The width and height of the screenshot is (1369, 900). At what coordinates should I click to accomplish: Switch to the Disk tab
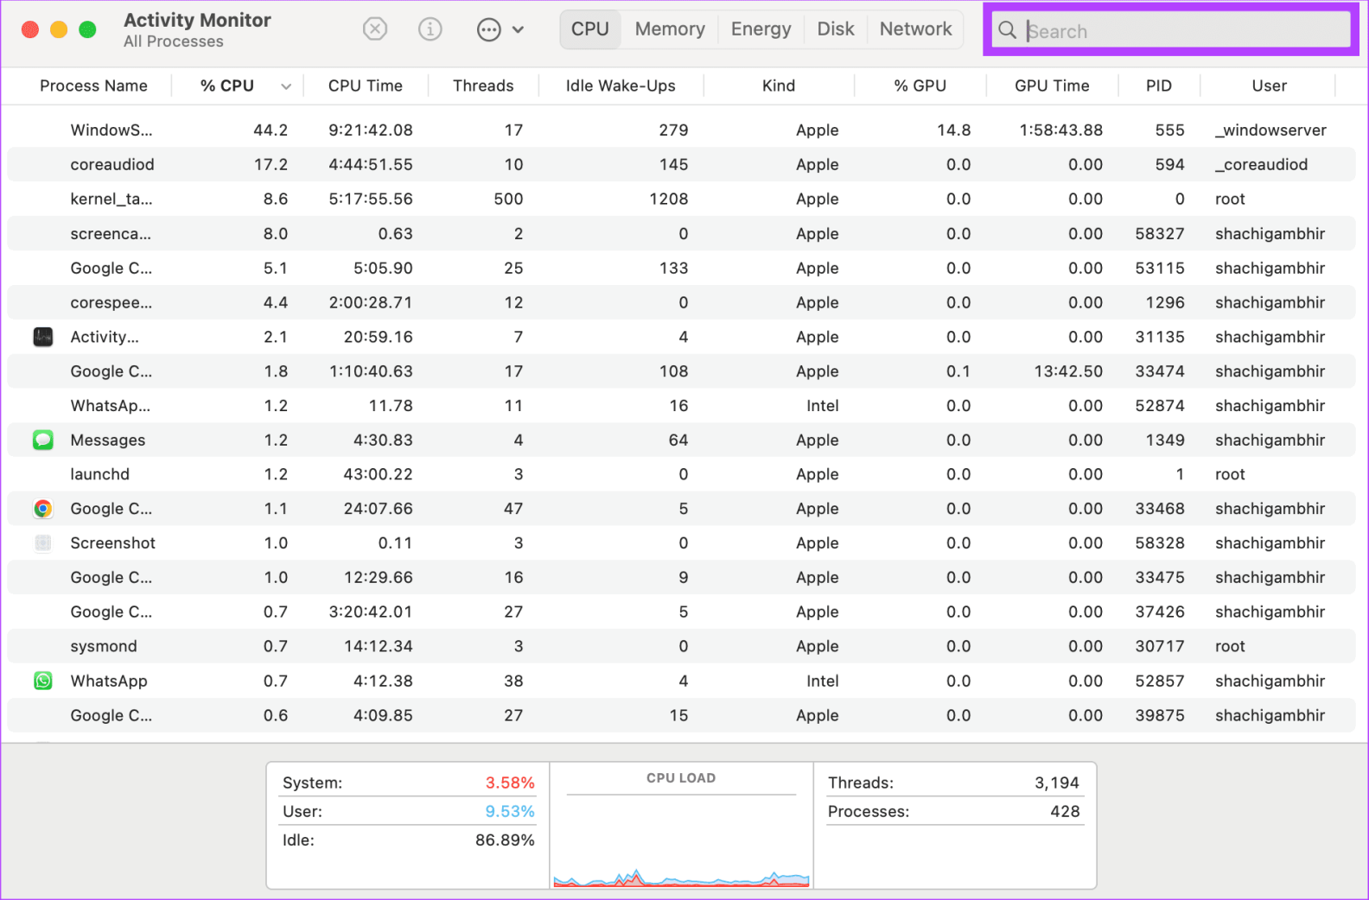(835, 29)
